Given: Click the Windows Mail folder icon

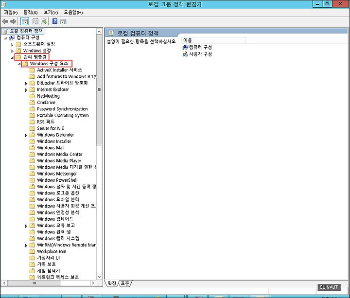Looking at the screenshot, I should click(x=32, y=148).
